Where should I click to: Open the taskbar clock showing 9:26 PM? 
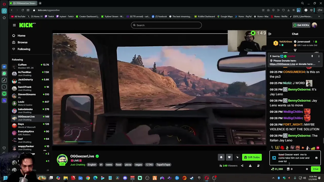[x=313, y=178]
